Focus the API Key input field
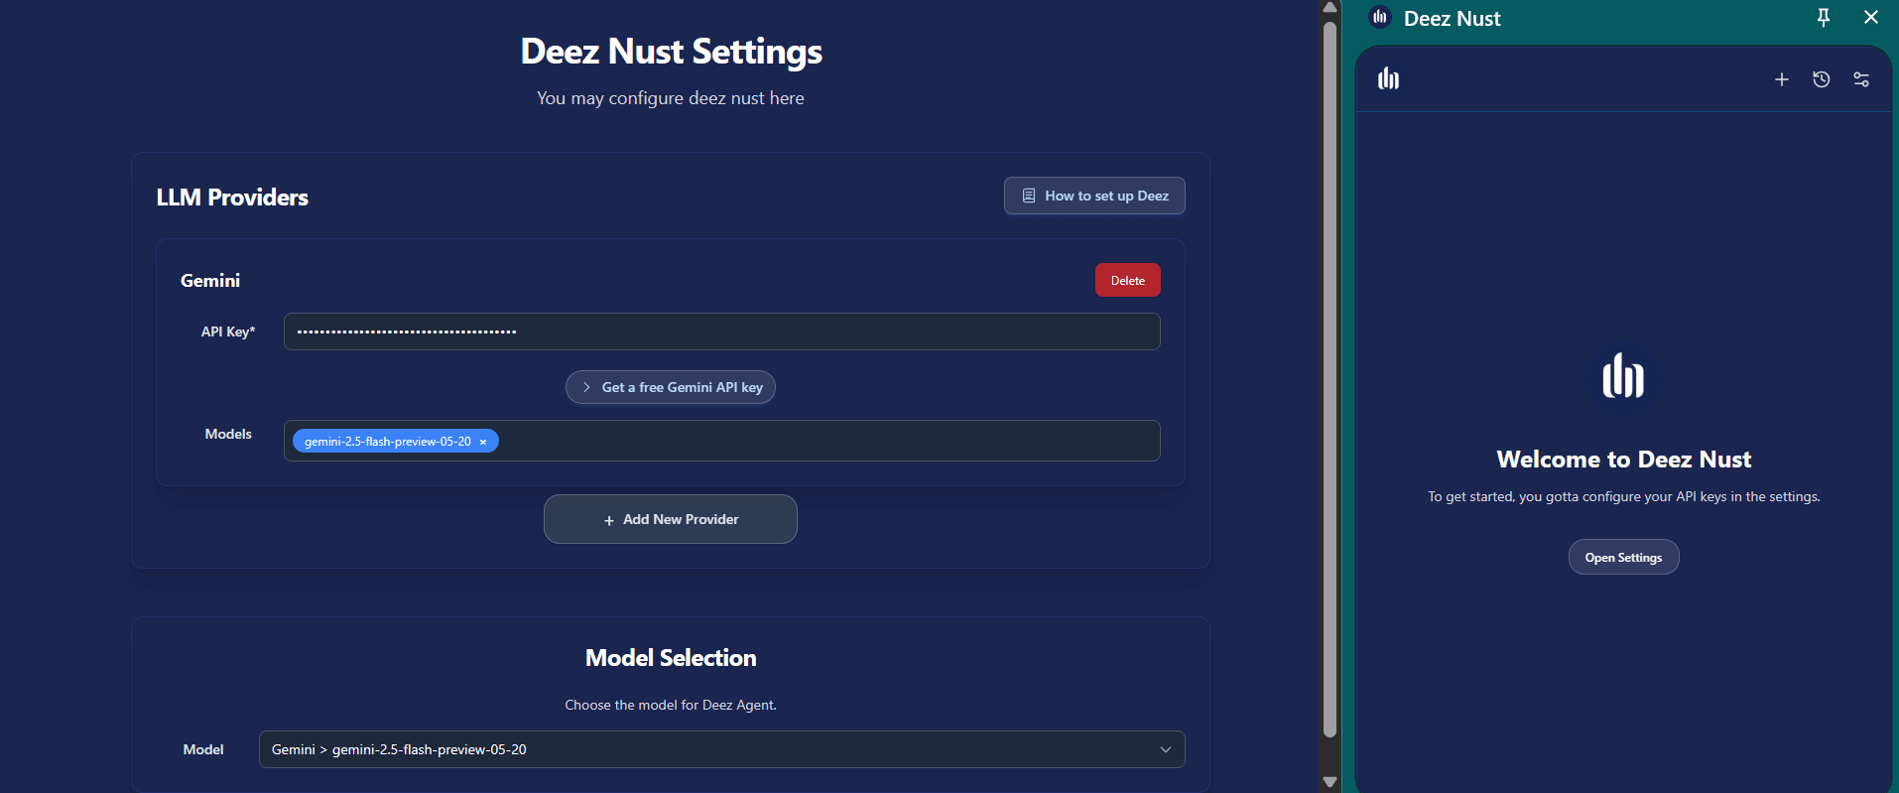This screenshot has height=793, width=1899. pos(722,331)
